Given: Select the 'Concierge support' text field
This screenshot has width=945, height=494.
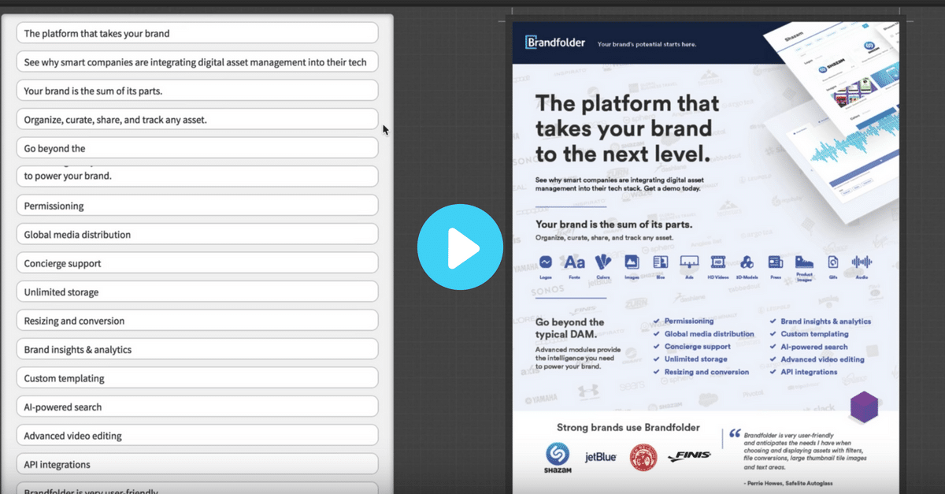Looking at the screenshot, I should tap(197, 263).
